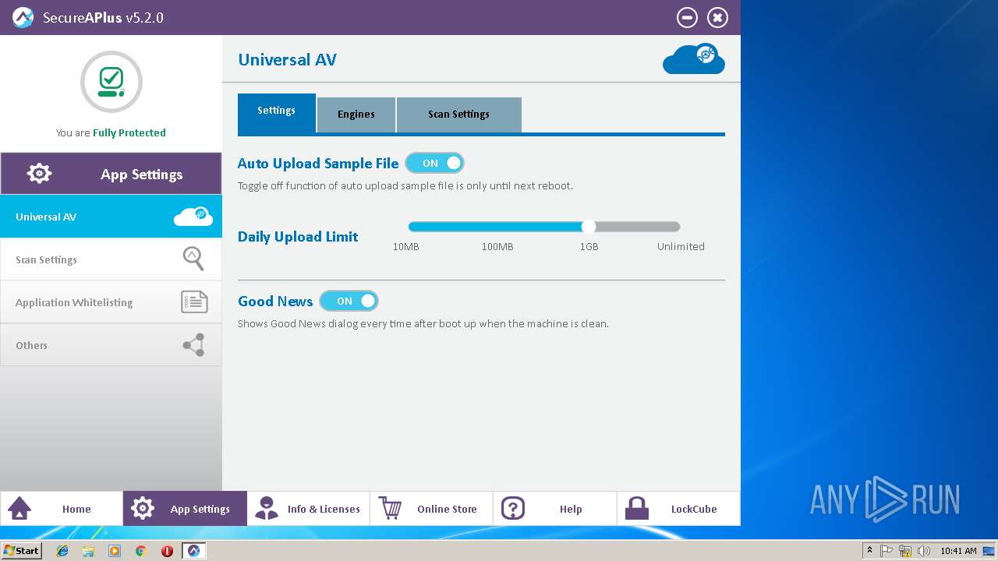Click the LockCube padlock icon
Screen dimensions: 998x561
click(x=637, y=509)
